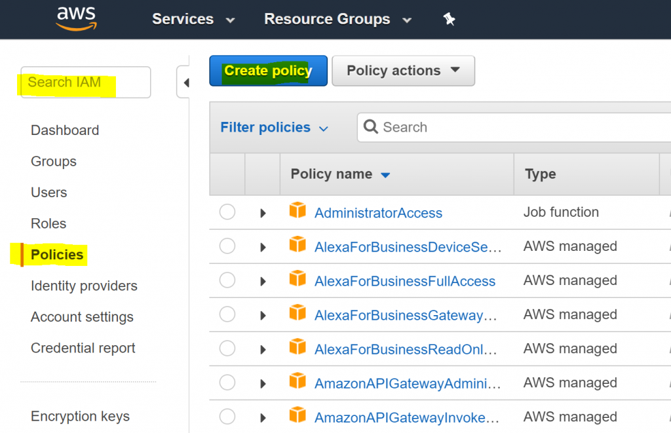This screenshot has height=433, width=671.
Task: Open the AmazonAPIGatewayInvoke… policy link
Action: 406,417
